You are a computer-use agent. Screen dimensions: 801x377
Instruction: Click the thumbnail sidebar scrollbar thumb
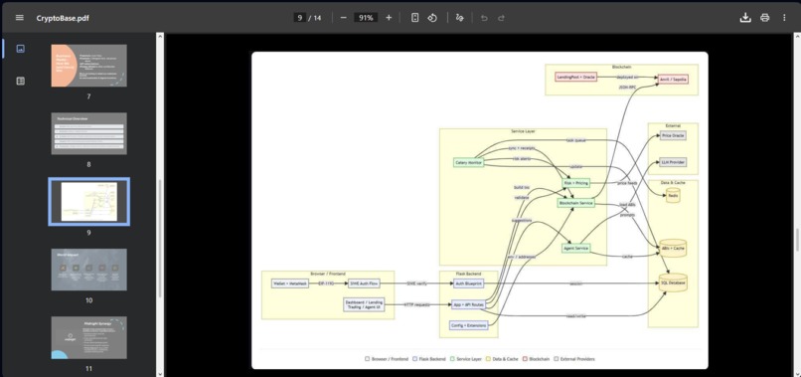pyautogui.click(x=160, y=238)
